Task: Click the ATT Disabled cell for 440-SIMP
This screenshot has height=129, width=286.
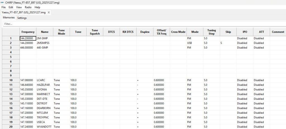Action: coord(261,48)
